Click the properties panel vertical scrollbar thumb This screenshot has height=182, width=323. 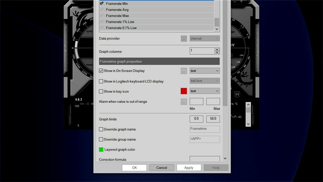[x=225, y=53]
